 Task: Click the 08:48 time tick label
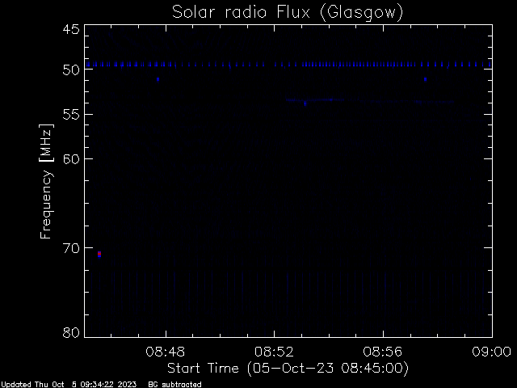click(165, 352)
